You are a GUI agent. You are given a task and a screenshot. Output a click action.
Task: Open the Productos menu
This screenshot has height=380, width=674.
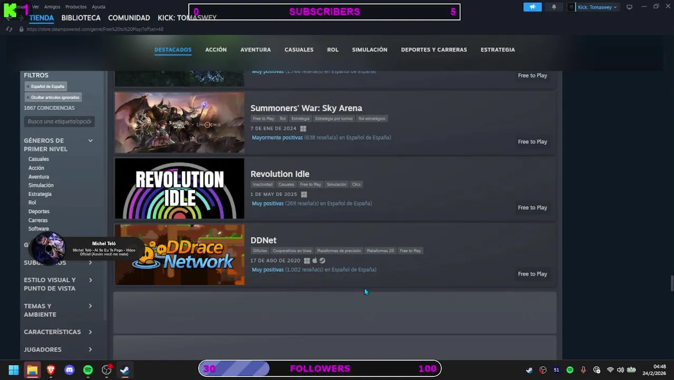pos(76,7)
